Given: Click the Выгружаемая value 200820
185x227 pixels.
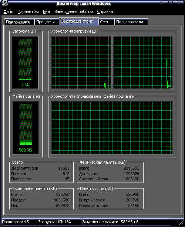Looking at the screenshot, I should (x=132, y=200).
